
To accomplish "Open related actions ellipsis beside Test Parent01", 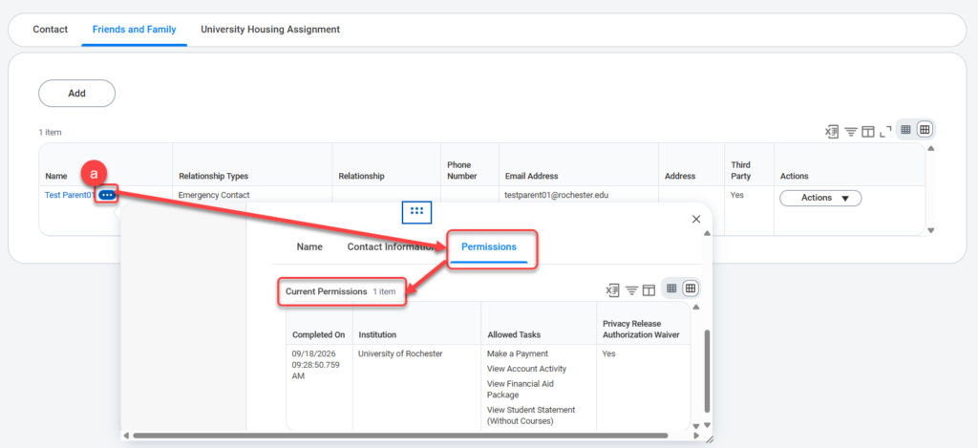I will (x=107, y=195).
